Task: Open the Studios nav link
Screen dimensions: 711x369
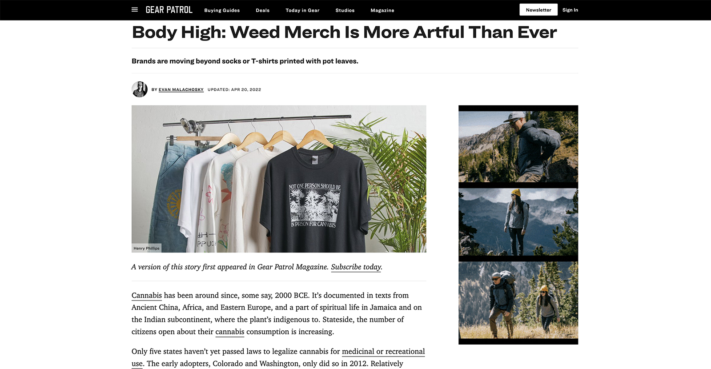Action: (345, 10)
